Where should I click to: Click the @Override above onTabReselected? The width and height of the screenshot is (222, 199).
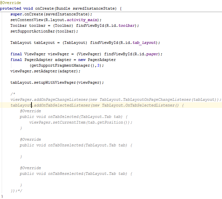pyautogui.click(x=30, y=168)
